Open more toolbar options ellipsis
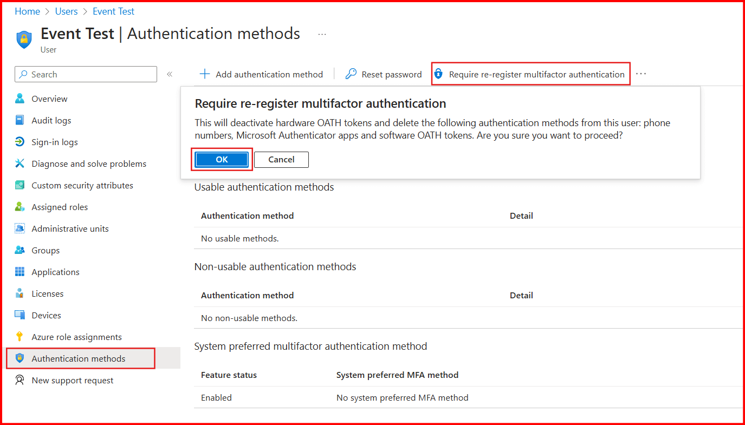The height and width of the screenshot is (425, 745). [x=641, y=74]
